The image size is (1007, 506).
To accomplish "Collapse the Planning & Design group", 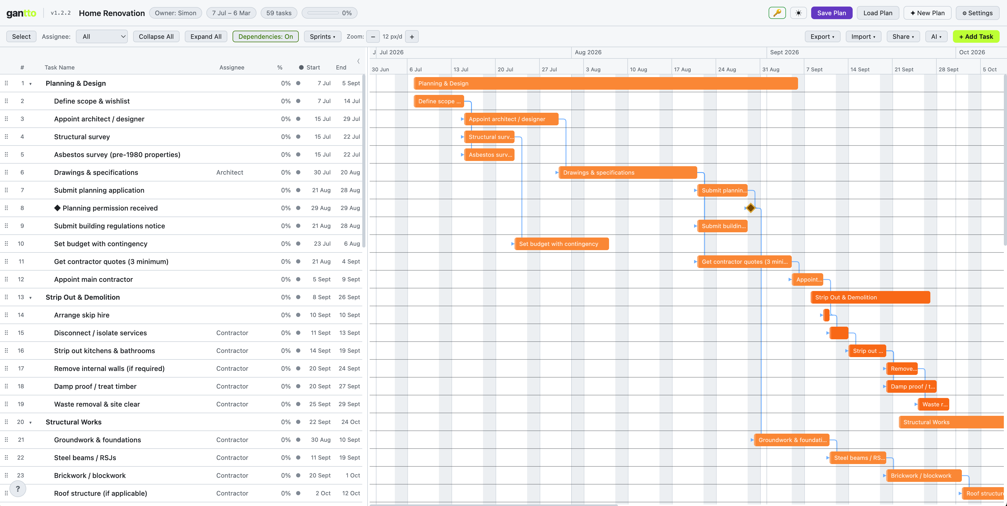I will 30,84.
